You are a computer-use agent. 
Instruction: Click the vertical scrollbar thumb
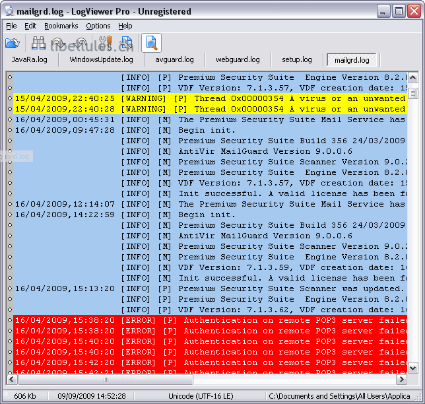tap(413, 93)
